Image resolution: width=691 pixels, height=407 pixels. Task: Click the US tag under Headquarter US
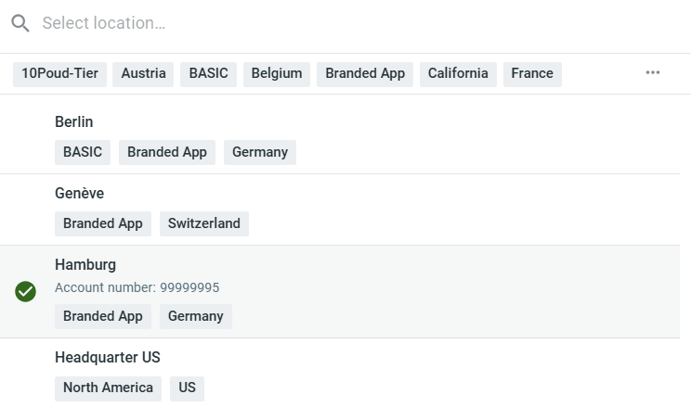pyautogui.click(x=187, y=388)
